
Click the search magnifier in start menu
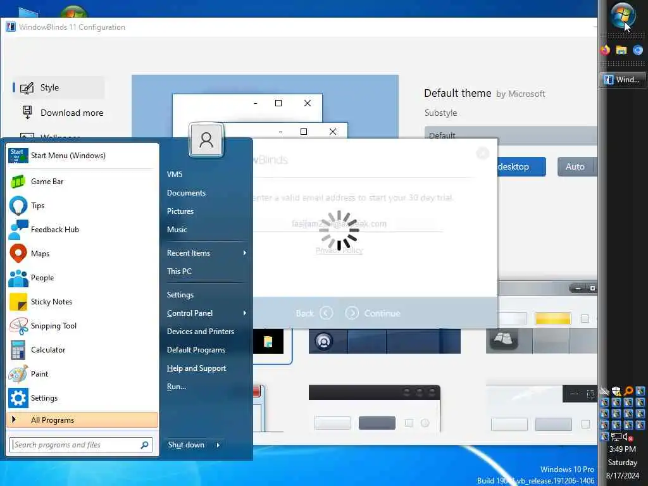(145, 445)
